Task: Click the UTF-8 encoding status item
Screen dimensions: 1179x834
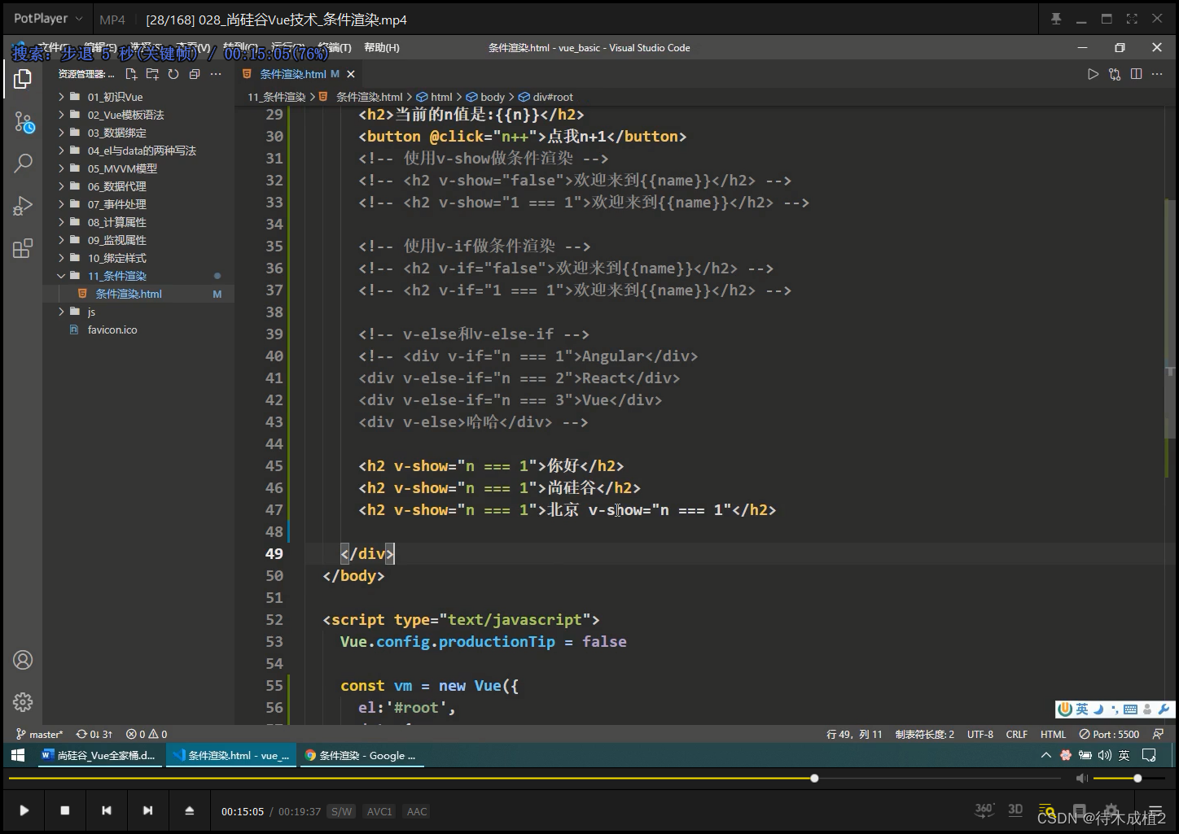Action: point(980,734)
